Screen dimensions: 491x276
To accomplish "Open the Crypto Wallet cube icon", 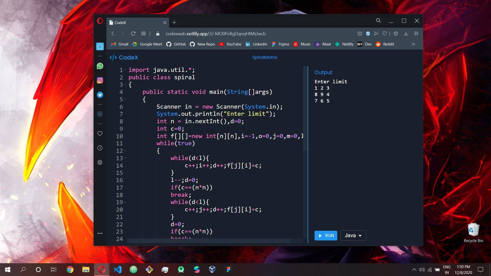I will (396, 33).
